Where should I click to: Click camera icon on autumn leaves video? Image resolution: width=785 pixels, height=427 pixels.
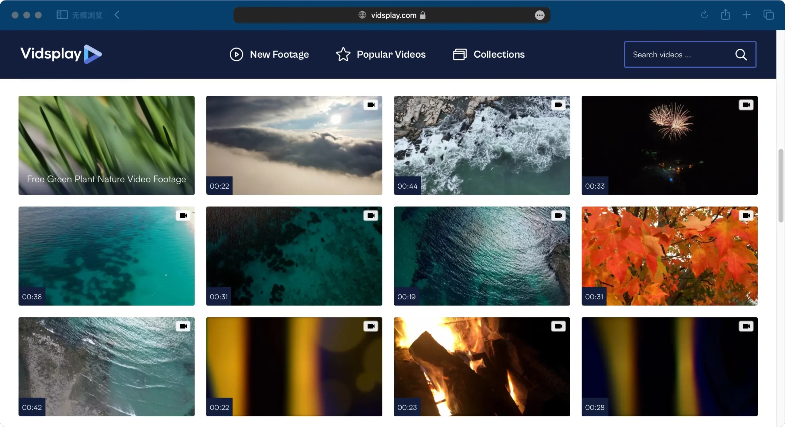point(746,216)
